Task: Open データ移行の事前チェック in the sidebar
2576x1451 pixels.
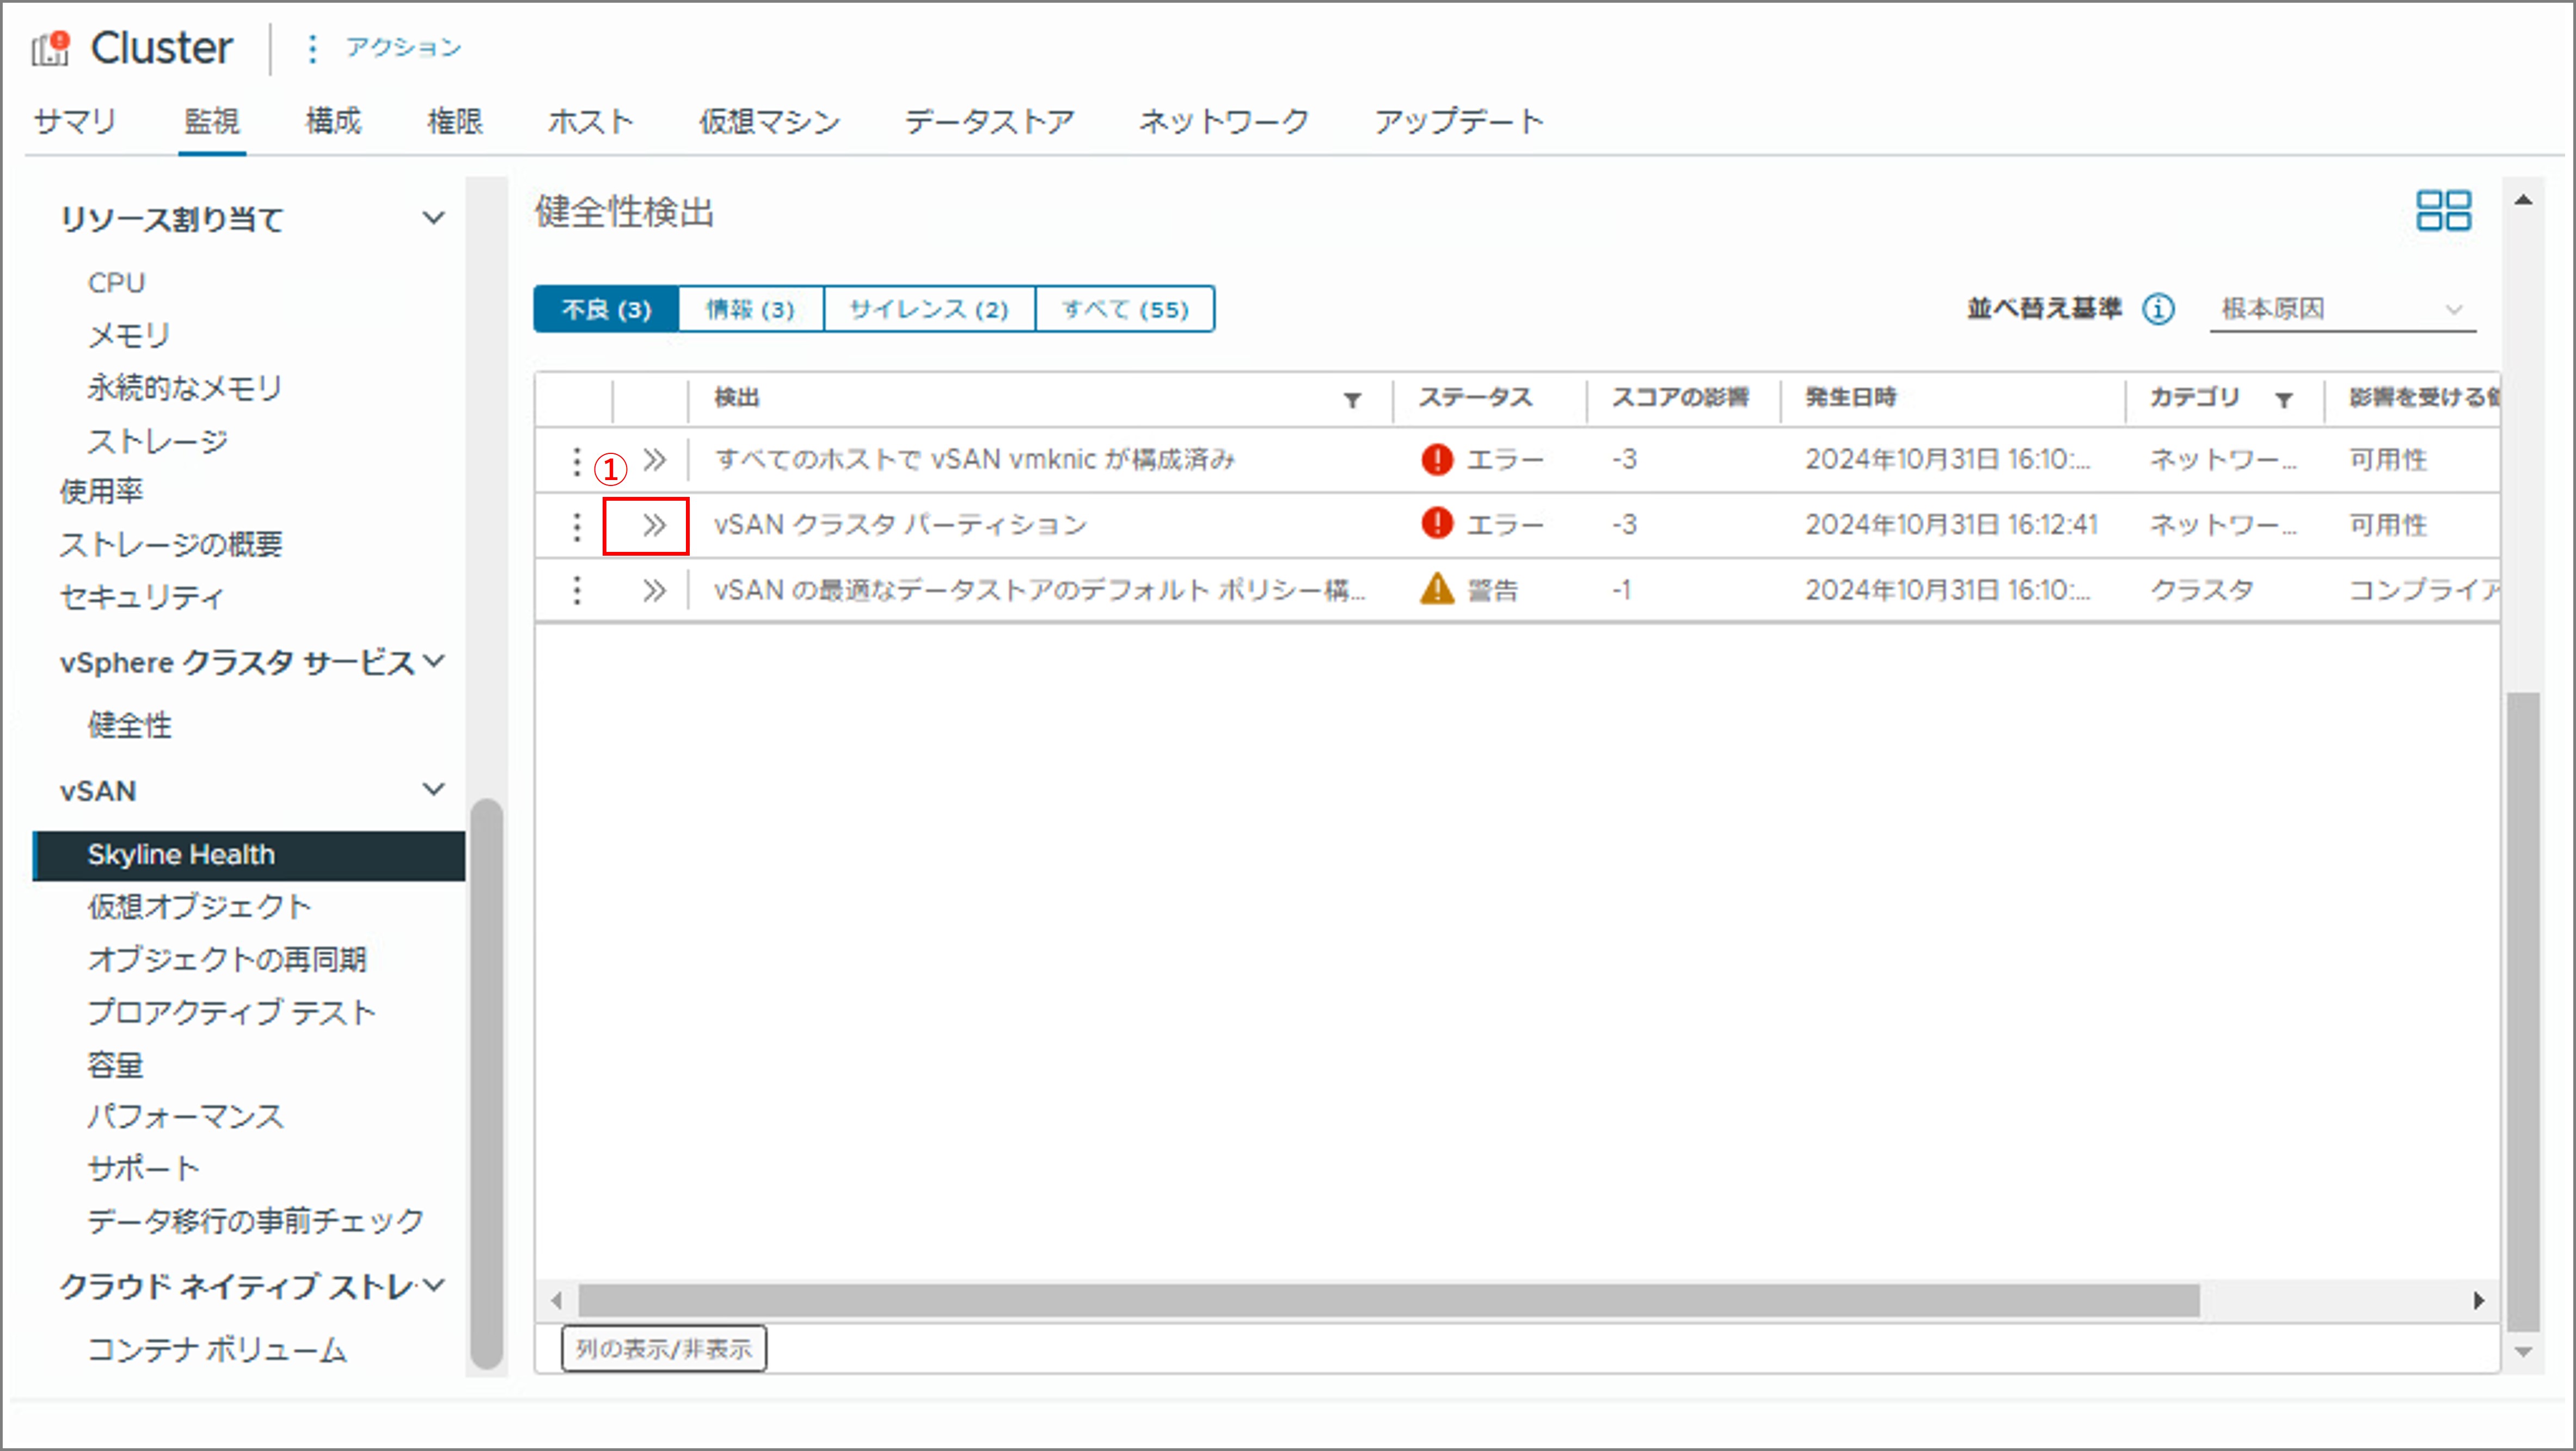Action: [256, 1221]
